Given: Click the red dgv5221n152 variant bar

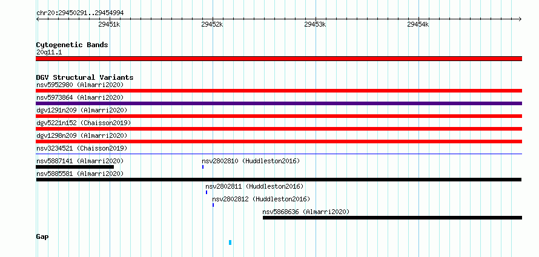Looking at the screenshot, I should (x=279, y=129).
